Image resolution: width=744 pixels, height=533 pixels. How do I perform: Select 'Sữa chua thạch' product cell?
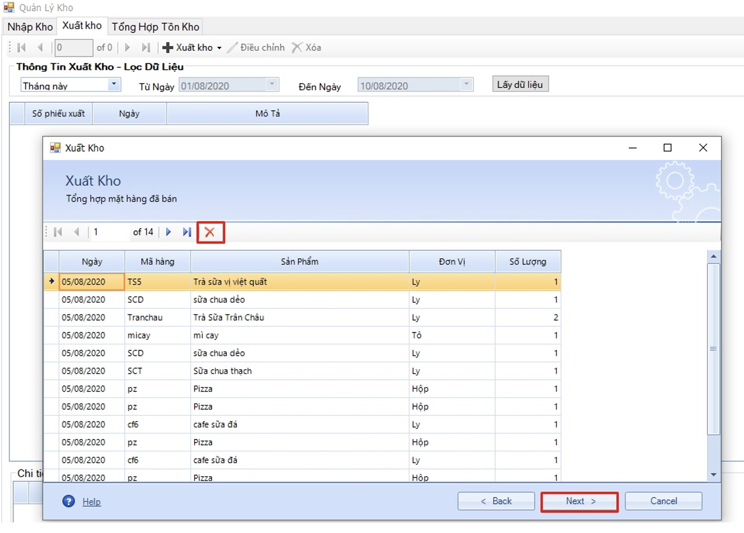click(300, 371)
